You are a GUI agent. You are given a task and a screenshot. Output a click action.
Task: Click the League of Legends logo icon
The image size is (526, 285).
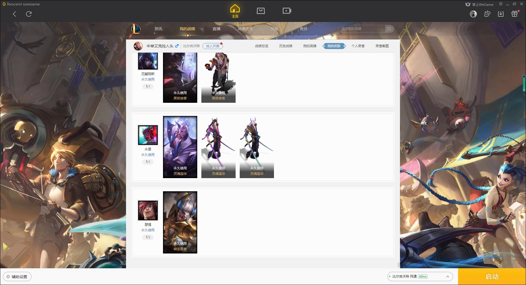coord(136,29)
